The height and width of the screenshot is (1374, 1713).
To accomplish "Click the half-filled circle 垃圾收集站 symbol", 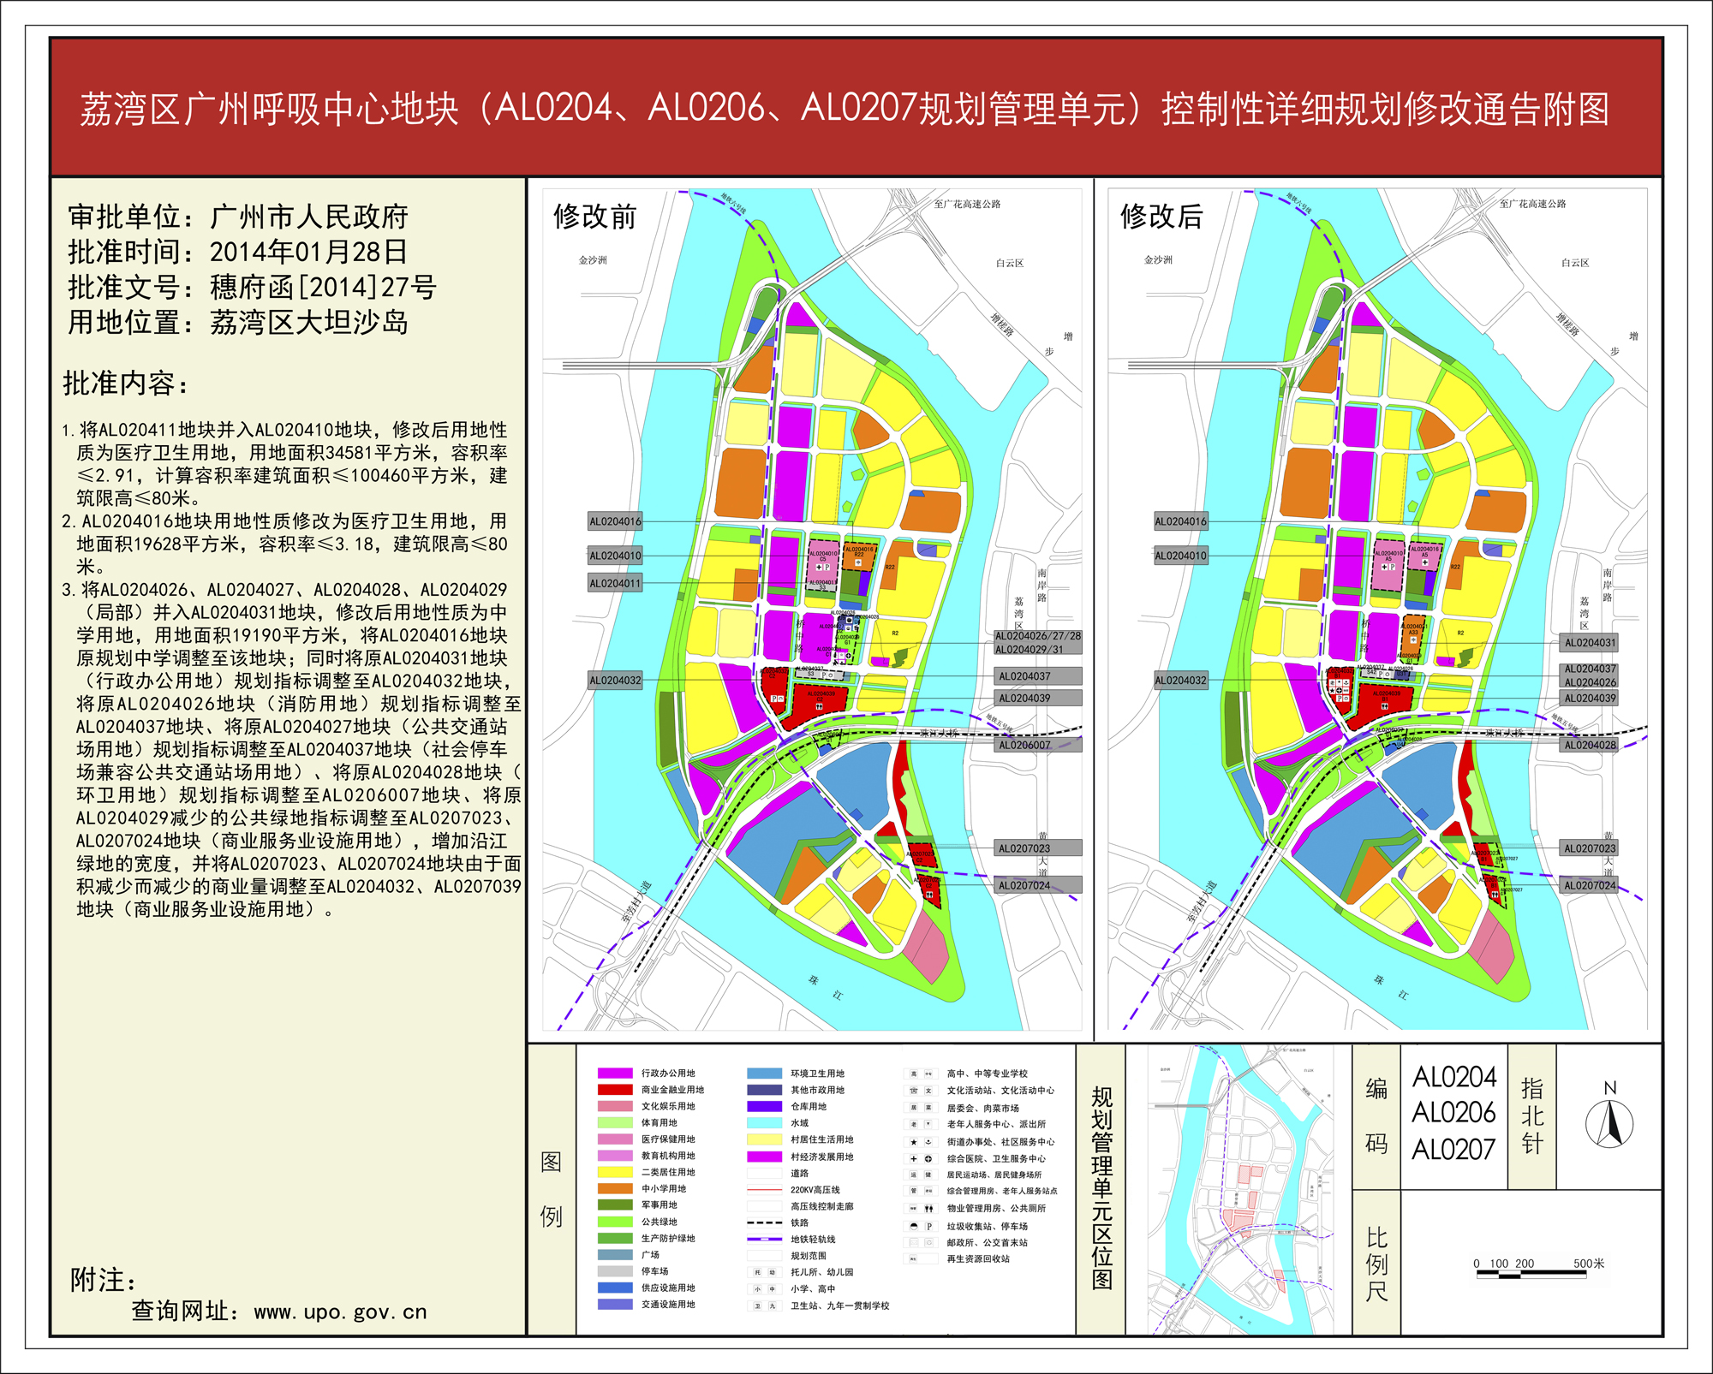I will pyautogui.click(x=914, y=1226).
